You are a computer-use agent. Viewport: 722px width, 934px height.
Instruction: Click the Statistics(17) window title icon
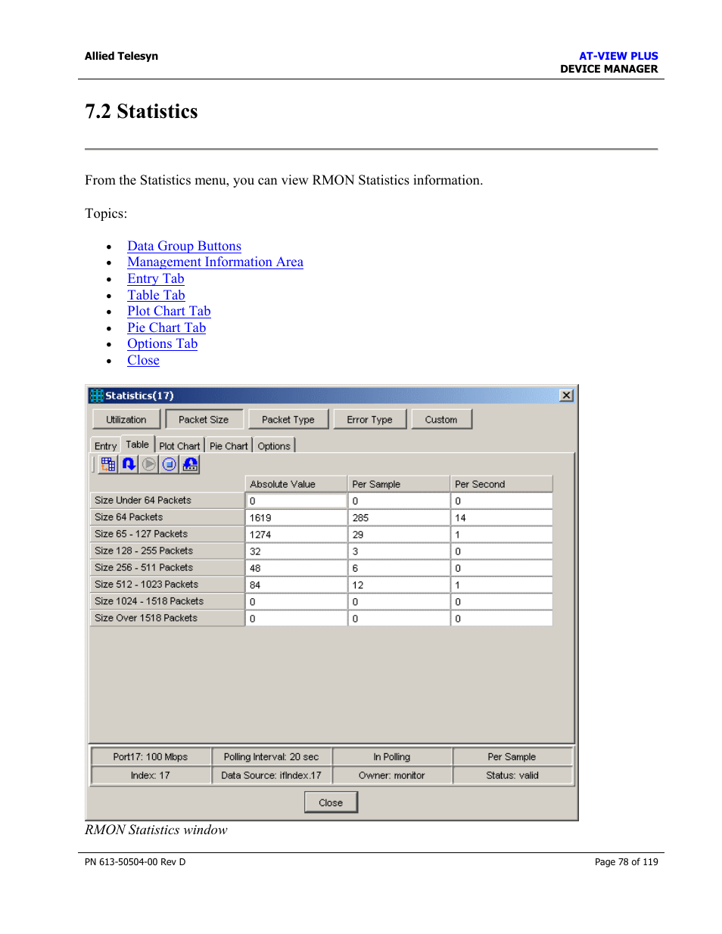coord(97,396)
